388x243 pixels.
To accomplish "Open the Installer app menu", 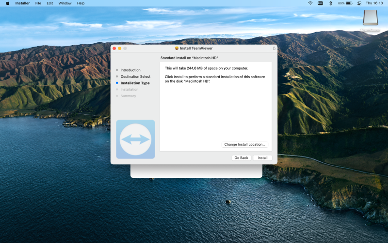I will pos(22,3).
